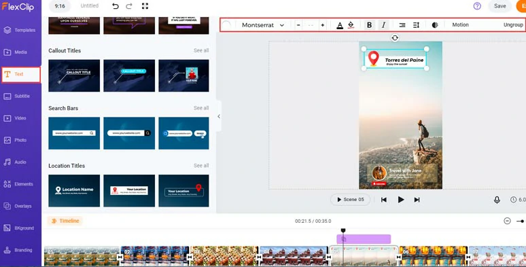Change the 9:16 aspect ratio
526x267 pixels.
[x=60, y=6]
